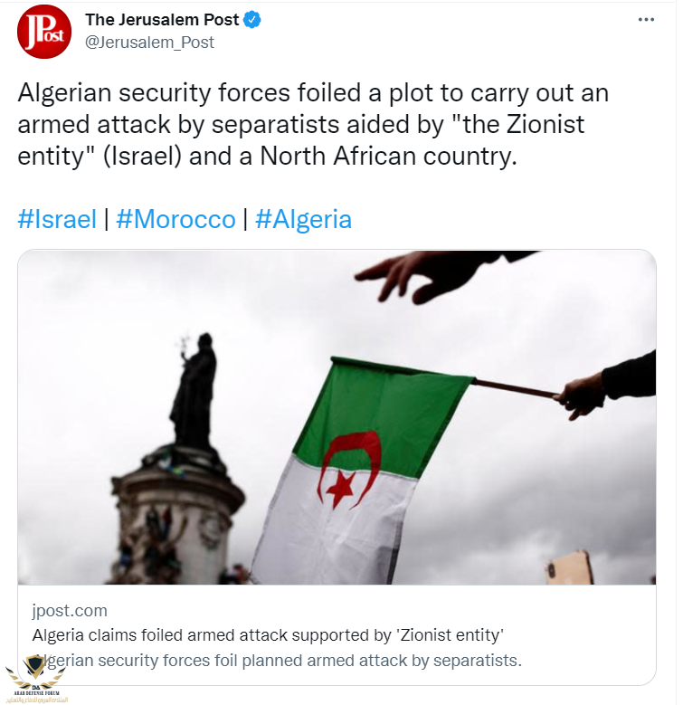
Task: Open the #Israel hashtag
Action: click(x=57, y=219)
